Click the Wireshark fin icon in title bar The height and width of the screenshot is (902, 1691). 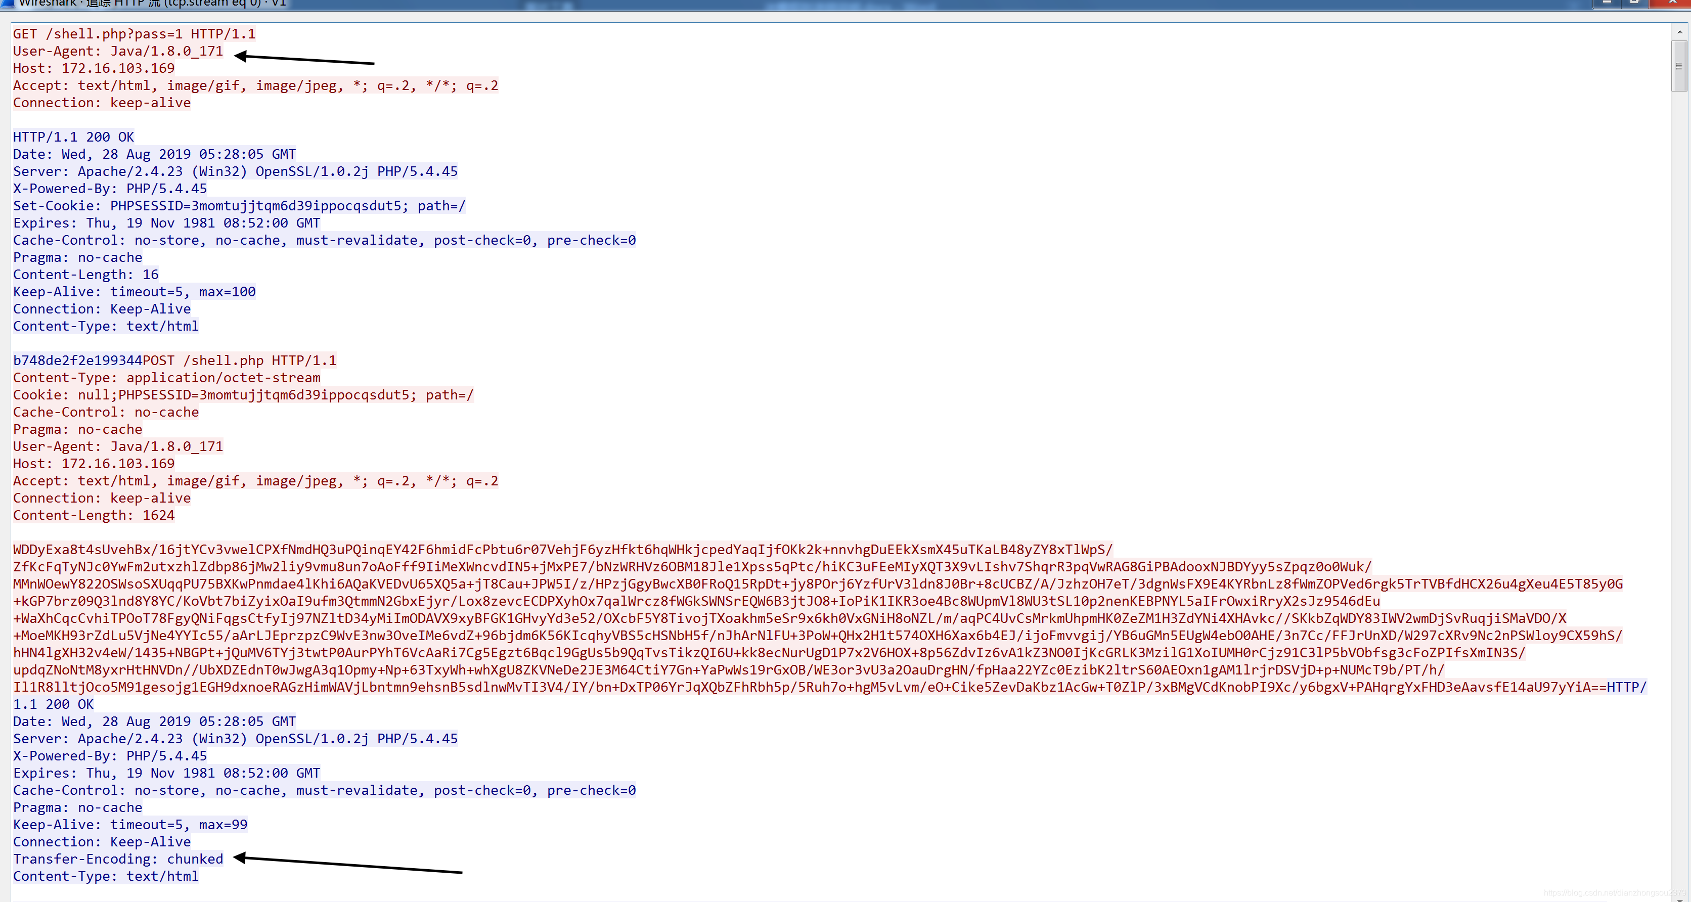coord(8,3)
